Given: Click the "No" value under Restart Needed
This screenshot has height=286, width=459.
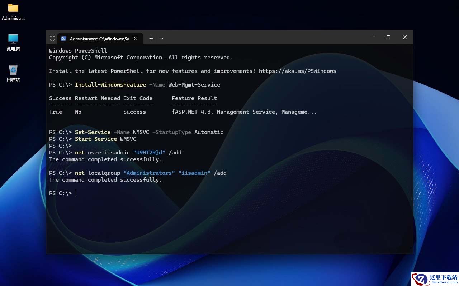Looking at the screenshot, I should 78,112.
